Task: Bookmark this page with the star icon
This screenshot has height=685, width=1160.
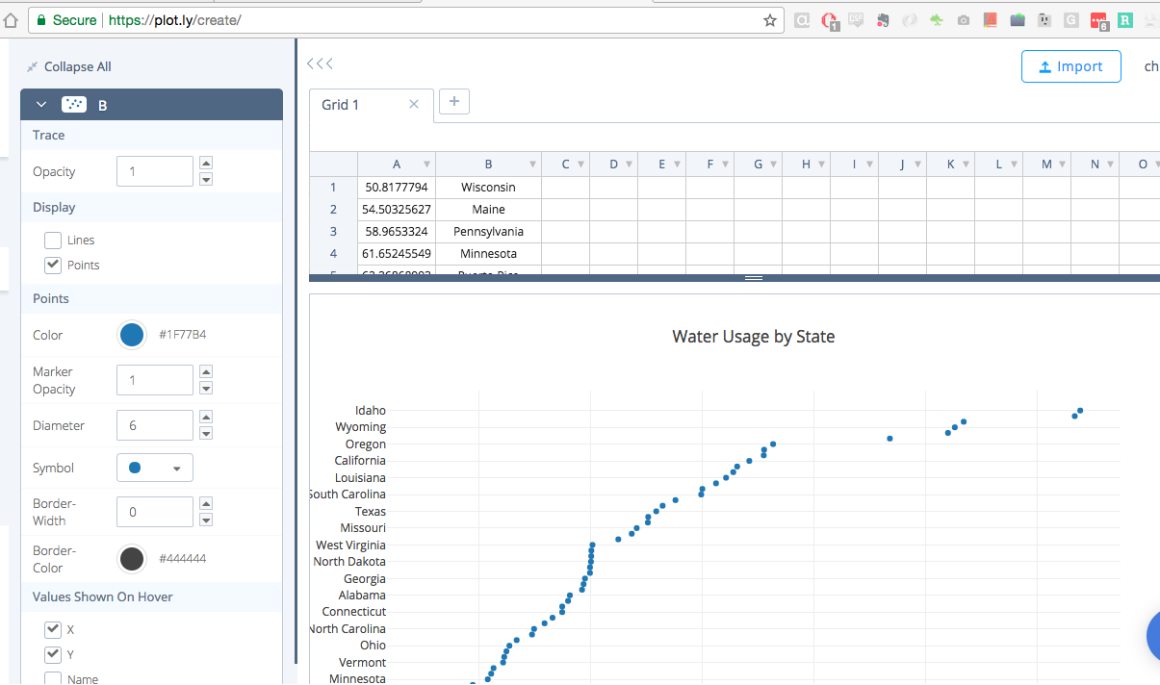Action: tap(770, 19)
